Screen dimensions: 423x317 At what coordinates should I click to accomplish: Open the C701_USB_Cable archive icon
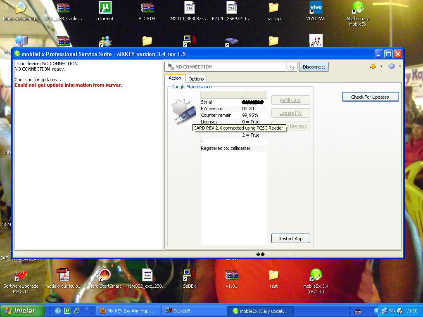coord(63,11)
